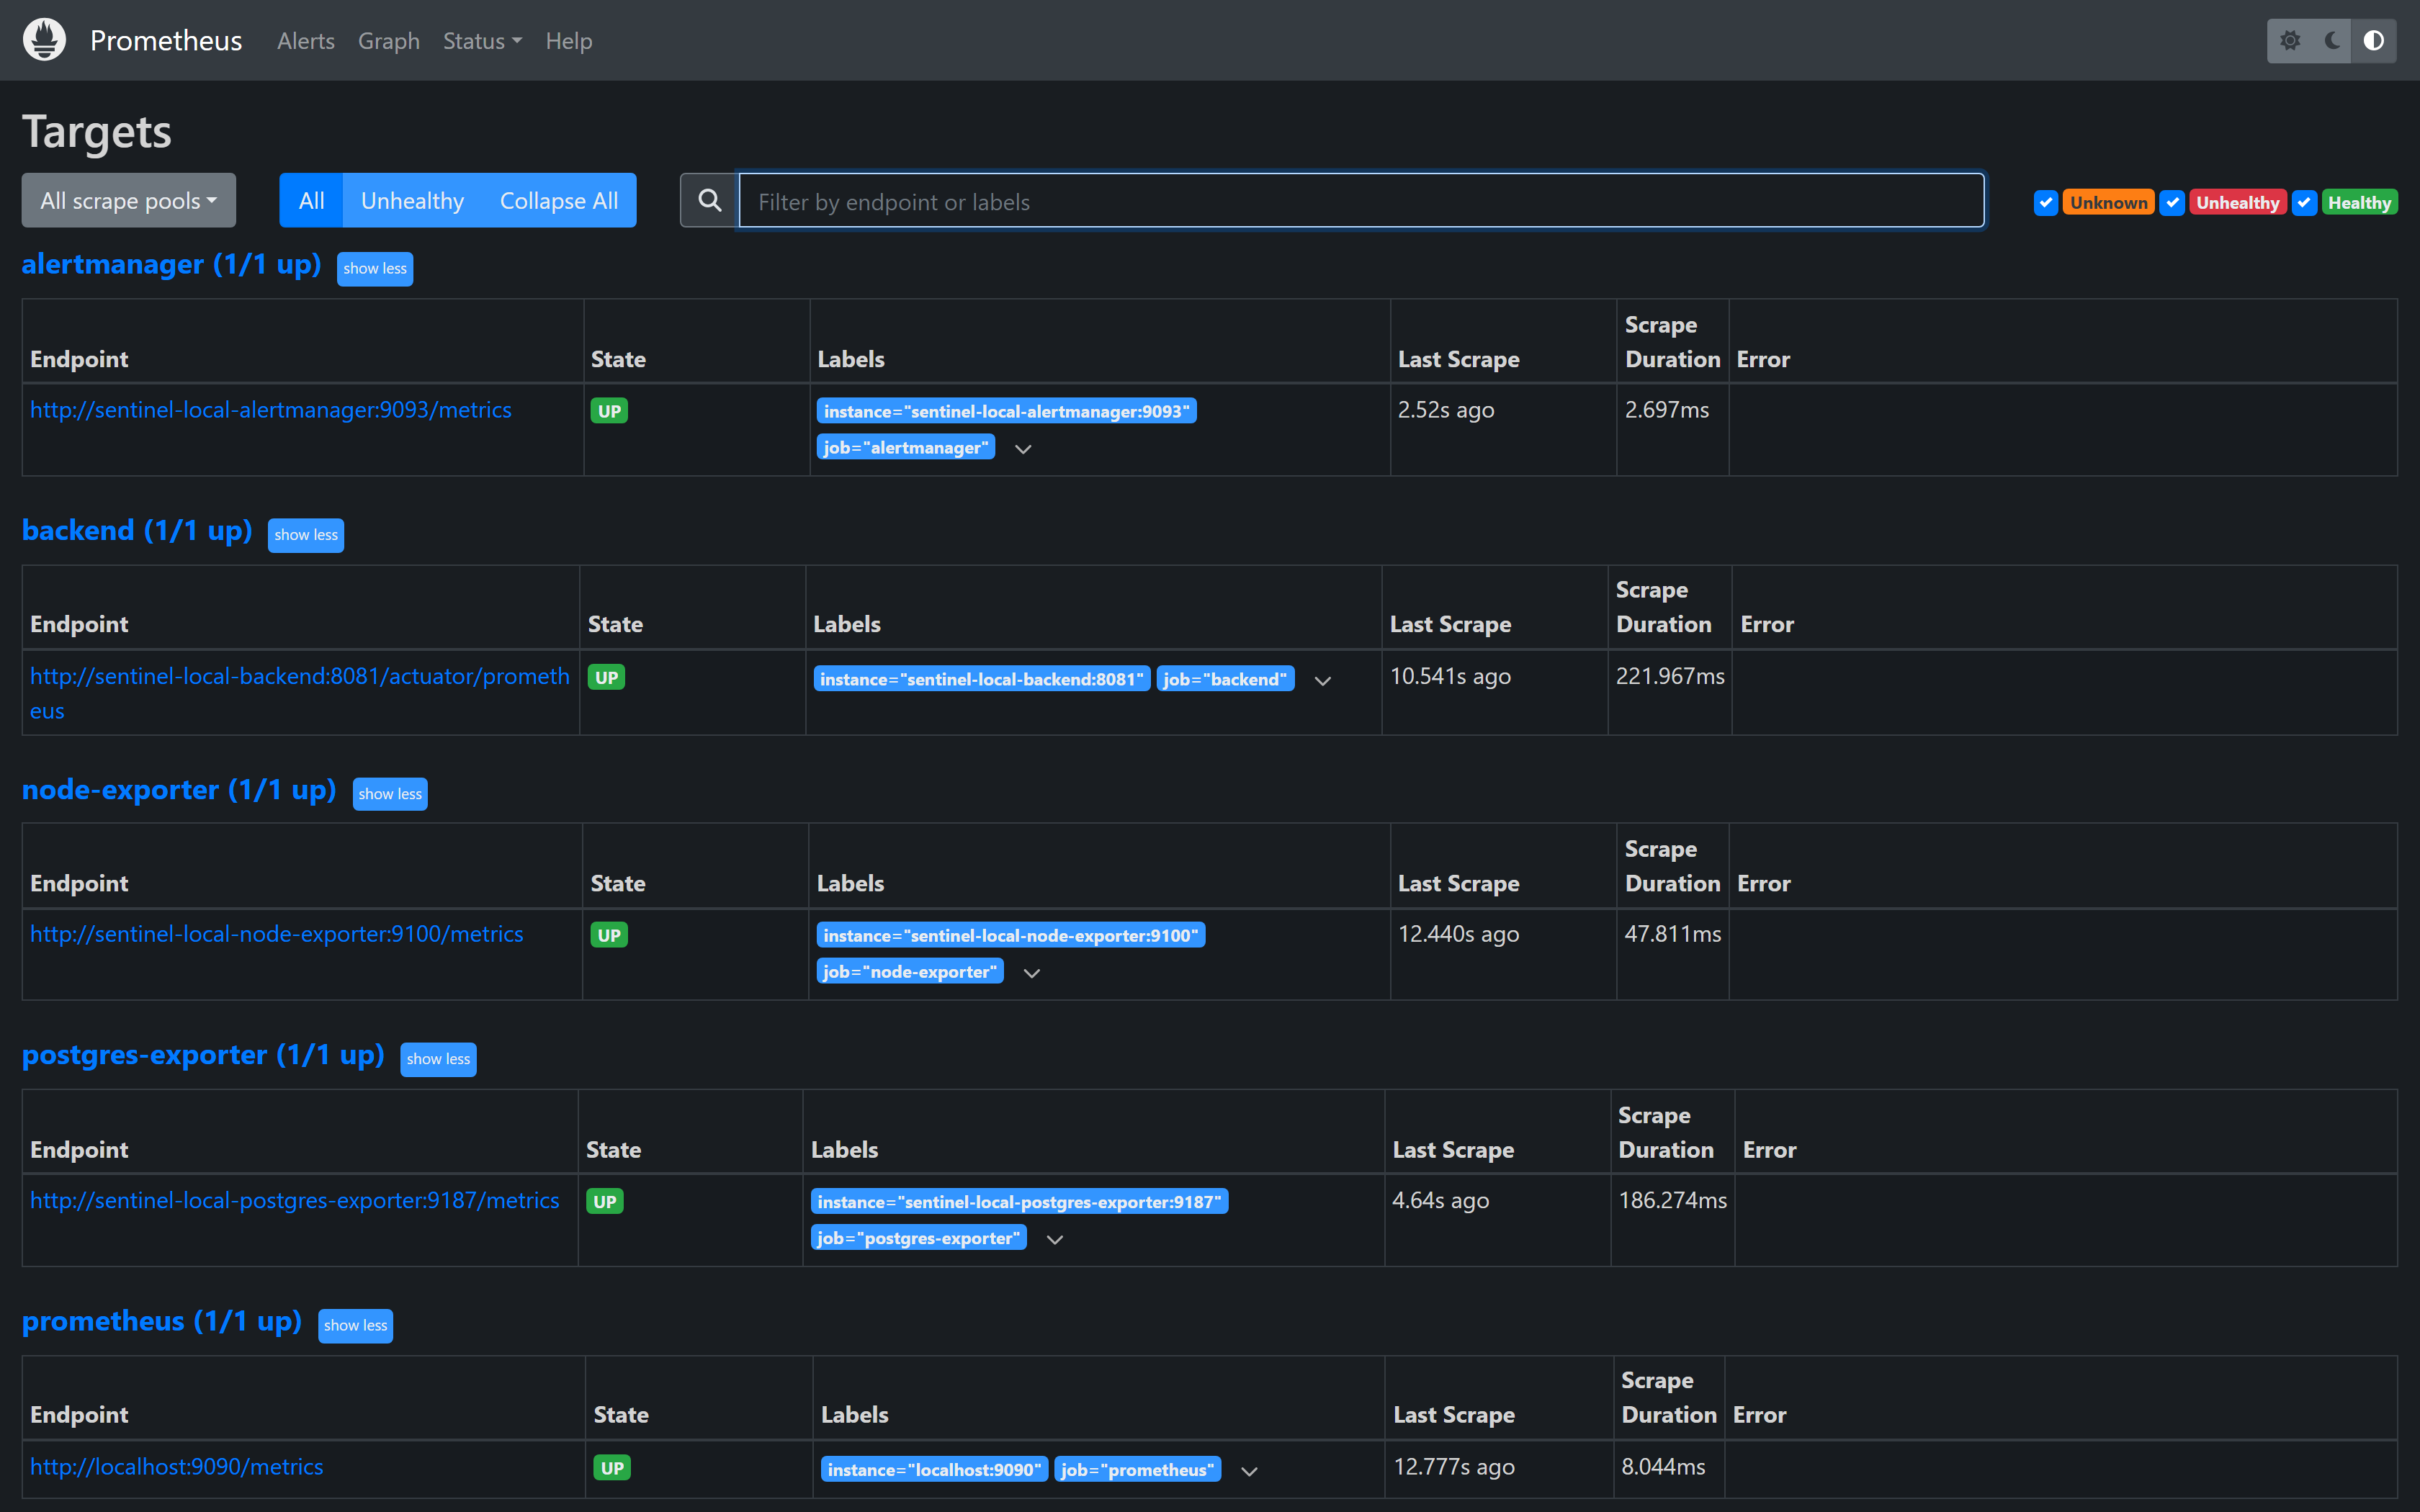Click the orange Unknown badge
Viewport: 2420px width, 1512px height.
tap(2108, 202)
